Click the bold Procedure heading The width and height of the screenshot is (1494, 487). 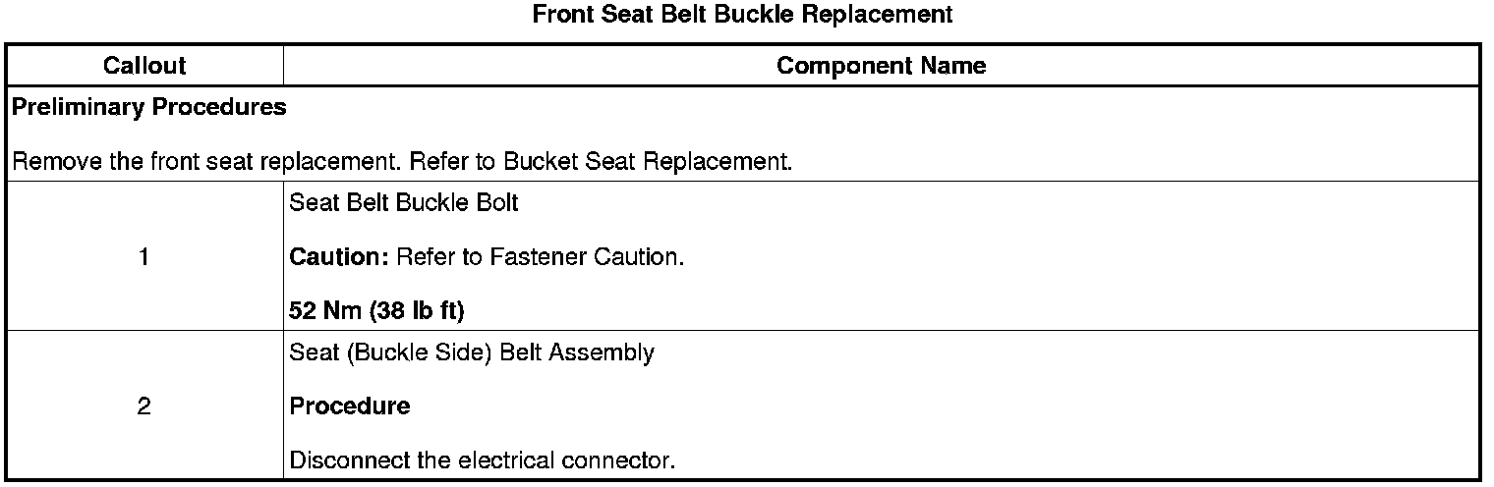pyautogui.click(x=350, y=406)
